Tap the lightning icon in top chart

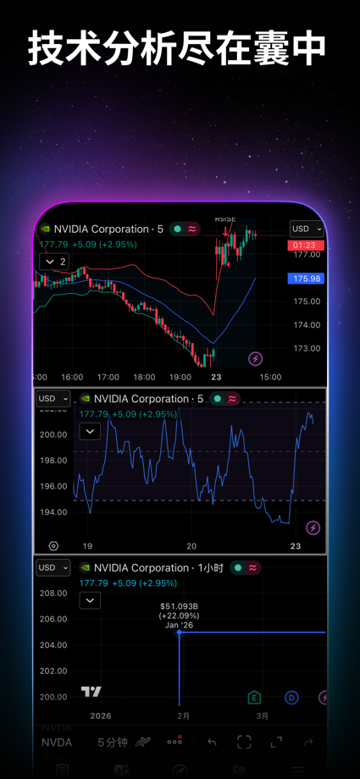pos(256,358)
